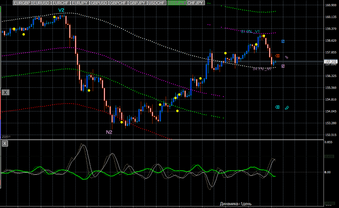Toggle the blue checkbox on the chart
The image size is (339, 208).
283,41
